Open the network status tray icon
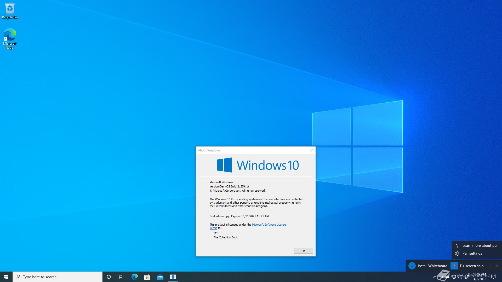Image resolution: width=502 pixels, height=282 pixels. [454, 277]
